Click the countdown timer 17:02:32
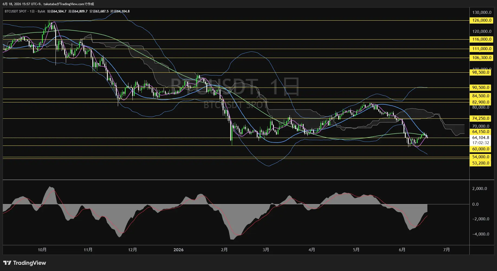This screenshot has width=497, height=271. point(480,143)
